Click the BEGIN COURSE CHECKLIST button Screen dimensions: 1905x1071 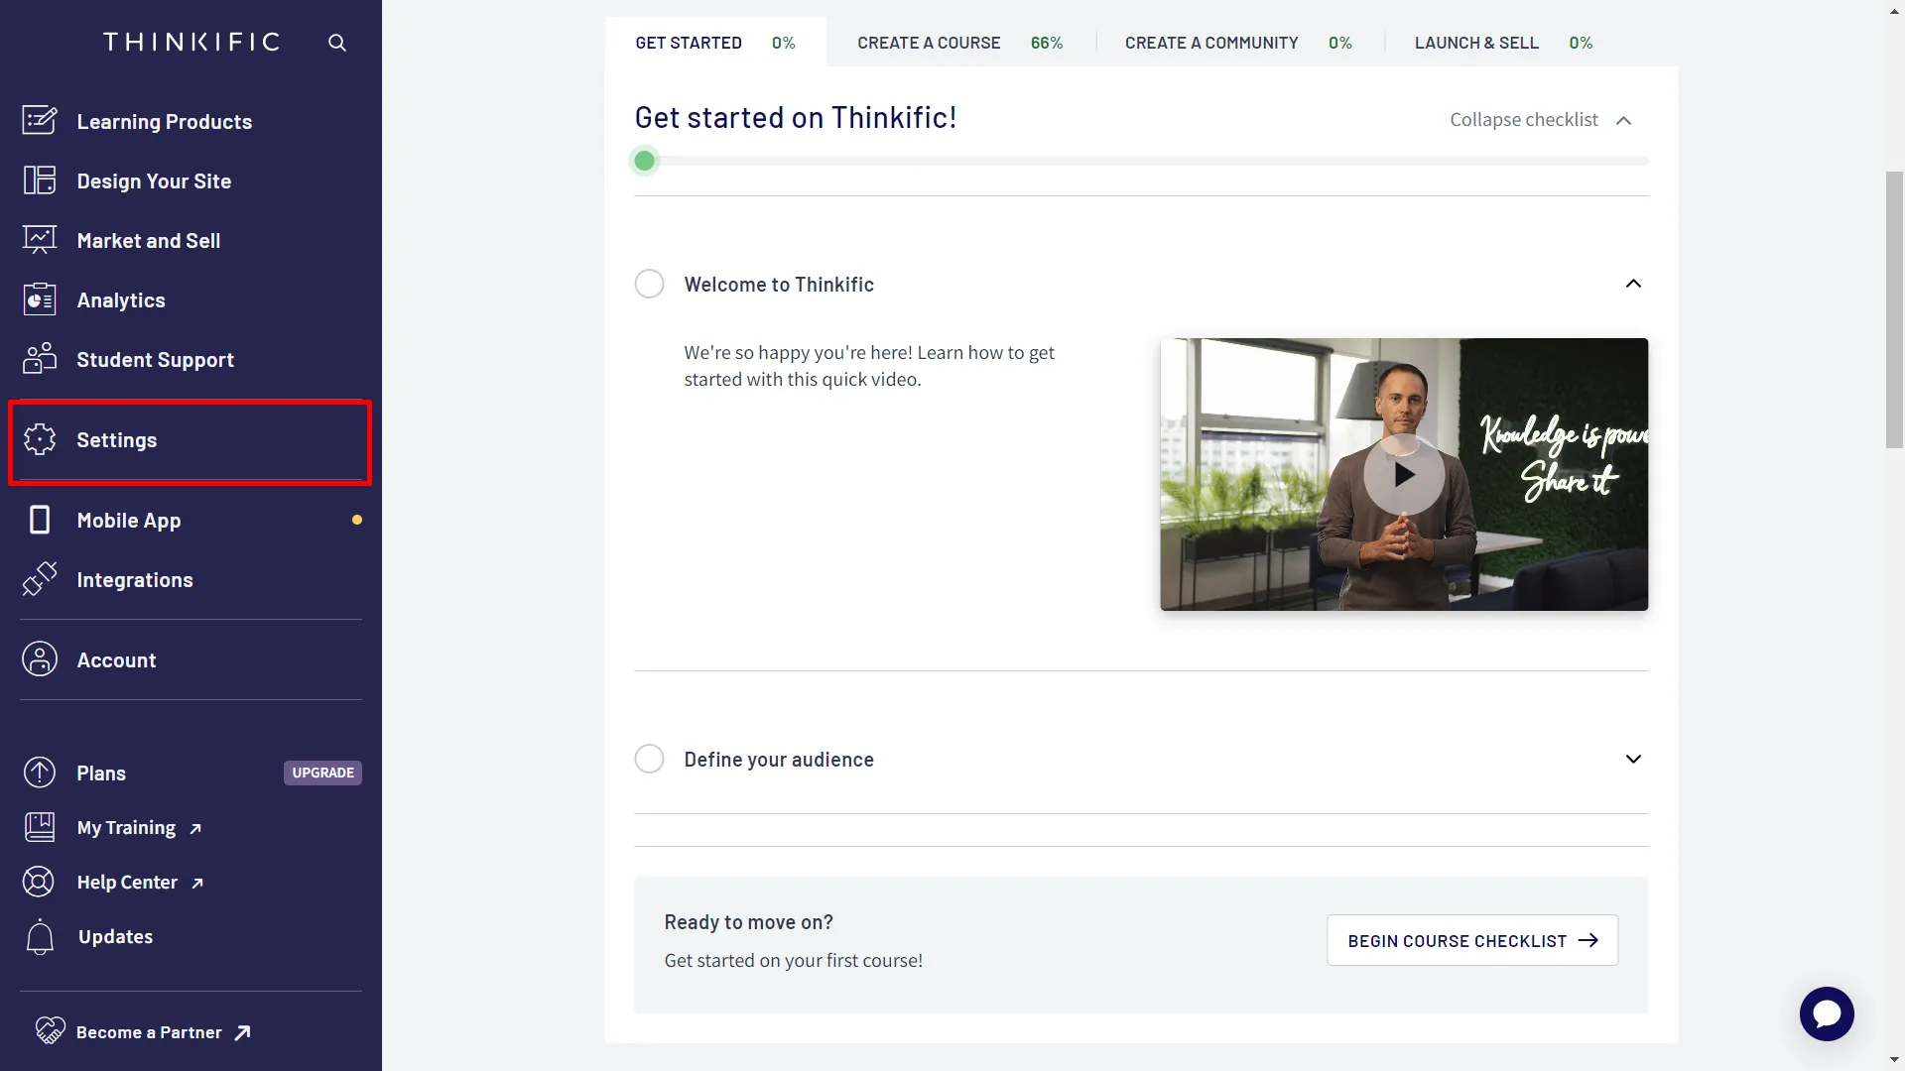coord(1472,940)
